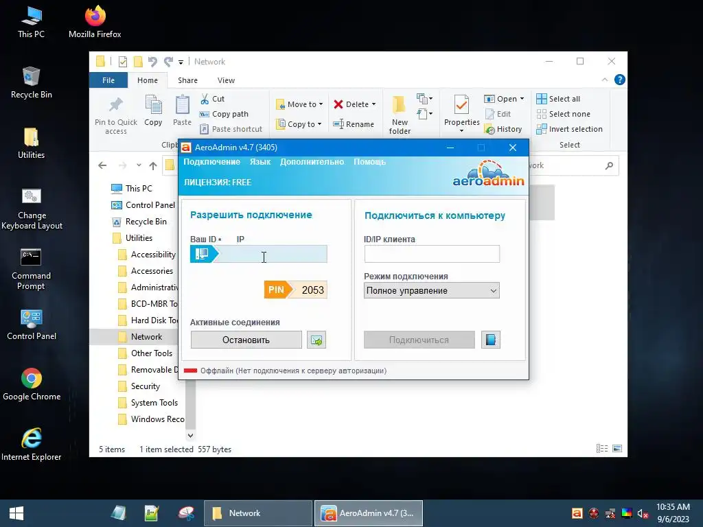This screenshot has height=527, width=703.
Task: Click the Cut icon in Explorer ribbon
Action: [205, 99]
